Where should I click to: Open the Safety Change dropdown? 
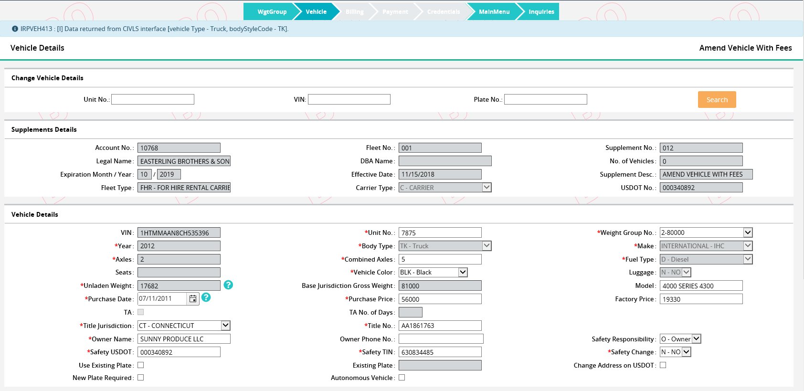(675, 352)
